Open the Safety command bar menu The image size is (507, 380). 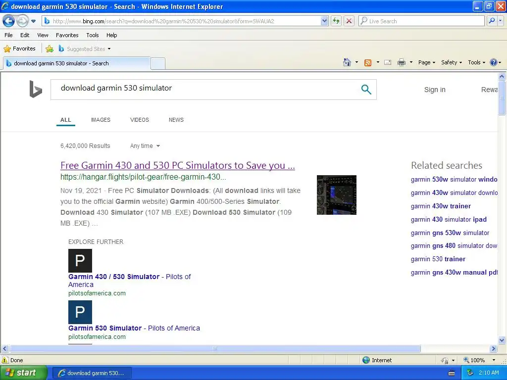452,62
